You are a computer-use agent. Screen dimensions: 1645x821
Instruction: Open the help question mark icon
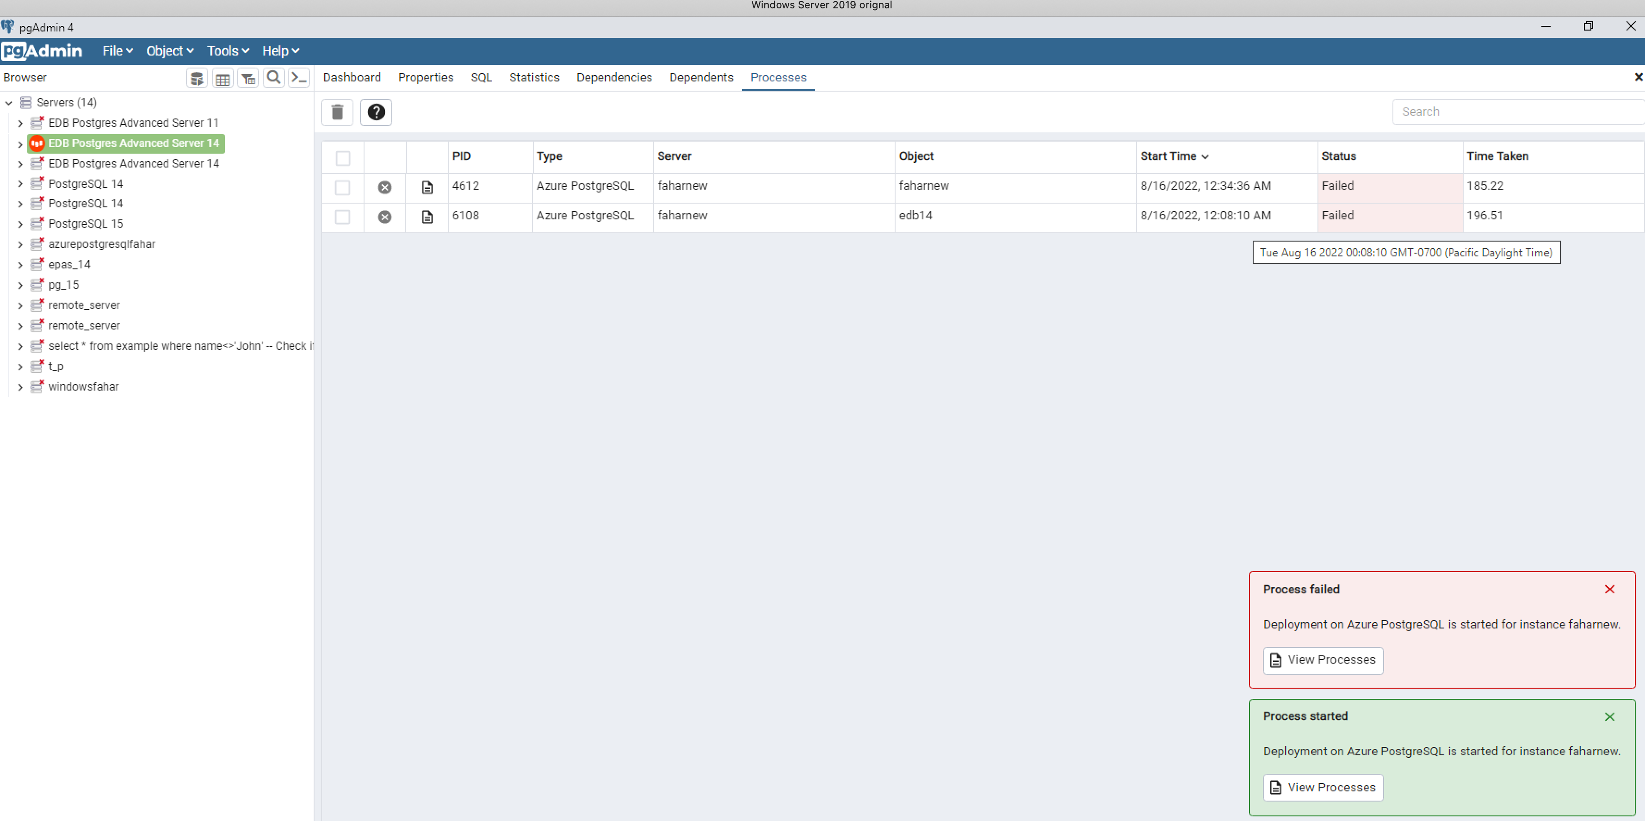[x=376, y=112]
